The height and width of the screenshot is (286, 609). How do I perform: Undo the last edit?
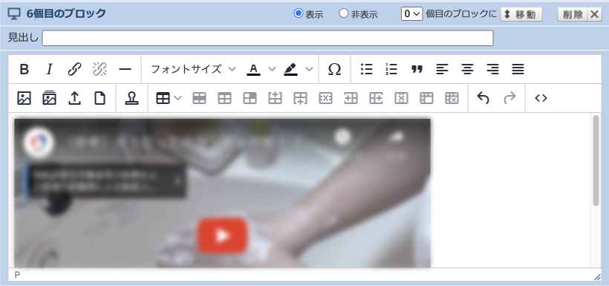pos(483,98)
